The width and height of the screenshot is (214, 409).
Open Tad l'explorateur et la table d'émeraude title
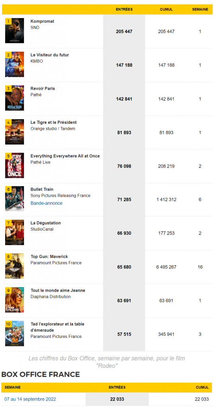pos(57,327)
